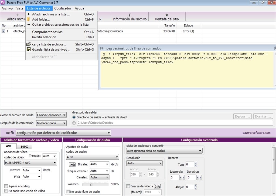Open Resolución dropdown
Viewport: 276px width, 196px height.
coord(144,163)
